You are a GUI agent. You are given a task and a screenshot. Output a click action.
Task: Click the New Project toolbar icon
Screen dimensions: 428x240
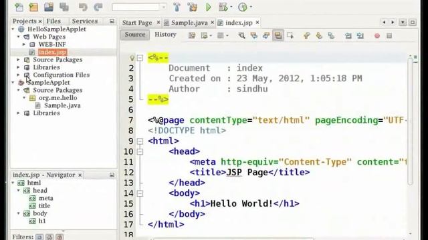tap(33, 7)
